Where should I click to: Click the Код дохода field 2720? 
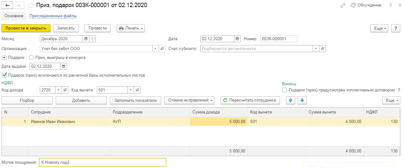47,90
